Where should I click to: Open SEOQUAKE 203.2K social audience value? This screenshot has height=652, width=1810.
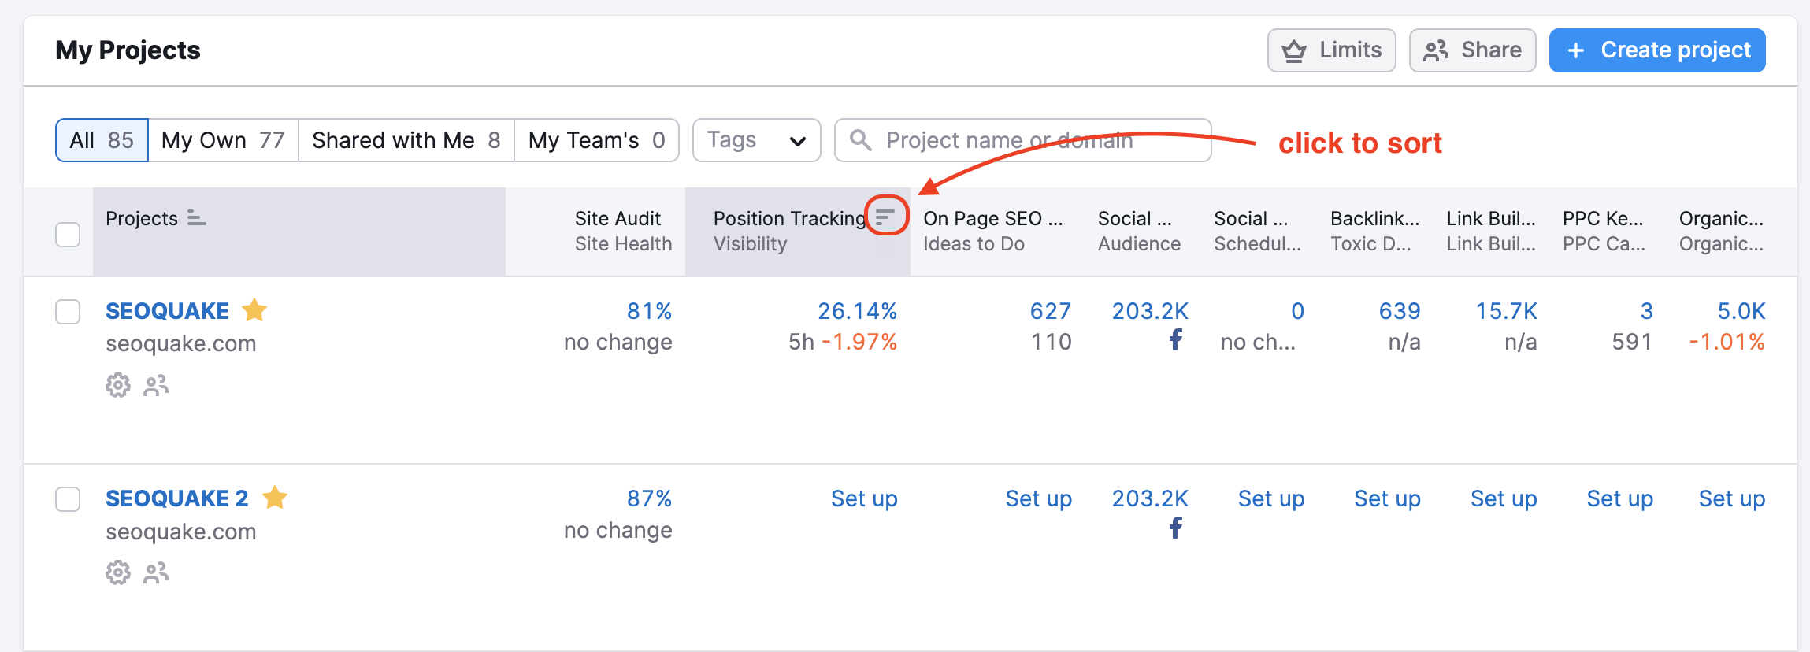[1150, 311]
